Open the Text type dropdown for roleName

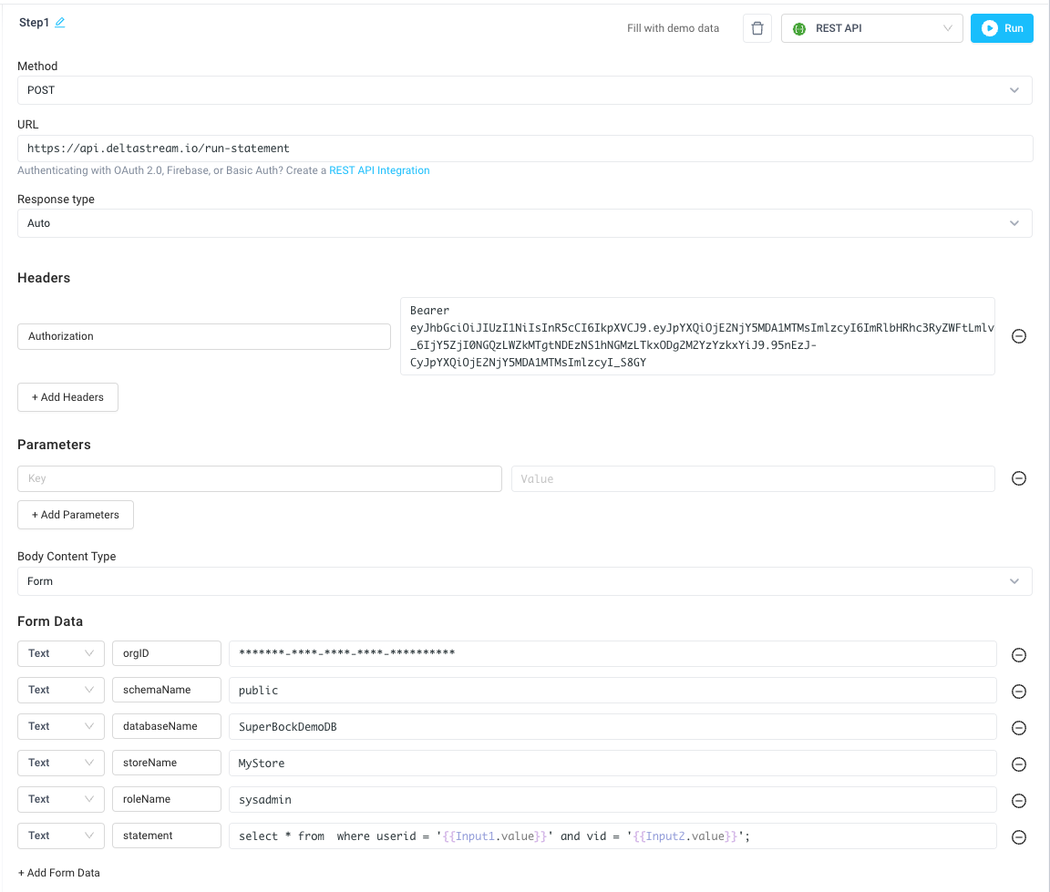(61, 799)
